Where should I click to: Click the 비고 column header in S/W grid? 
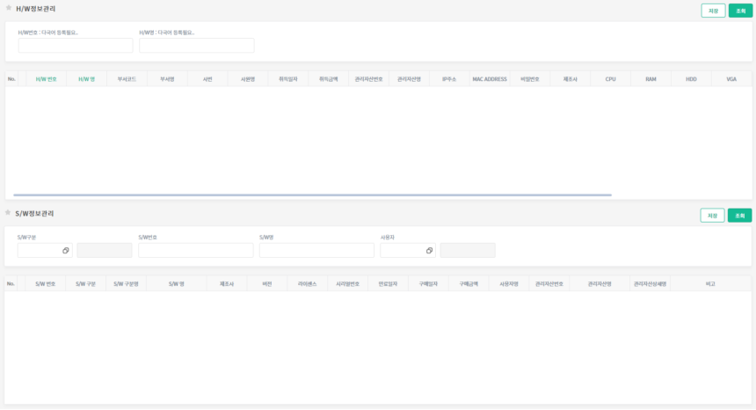[x=710, y=284]
